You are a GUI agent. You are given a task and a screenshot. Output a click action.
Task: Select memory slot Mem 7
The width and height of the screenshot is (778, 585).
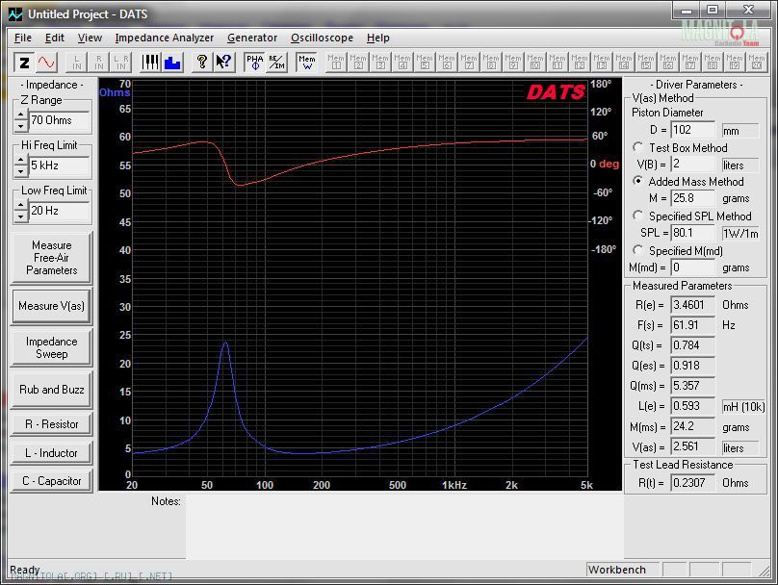[x=469, y=63]
